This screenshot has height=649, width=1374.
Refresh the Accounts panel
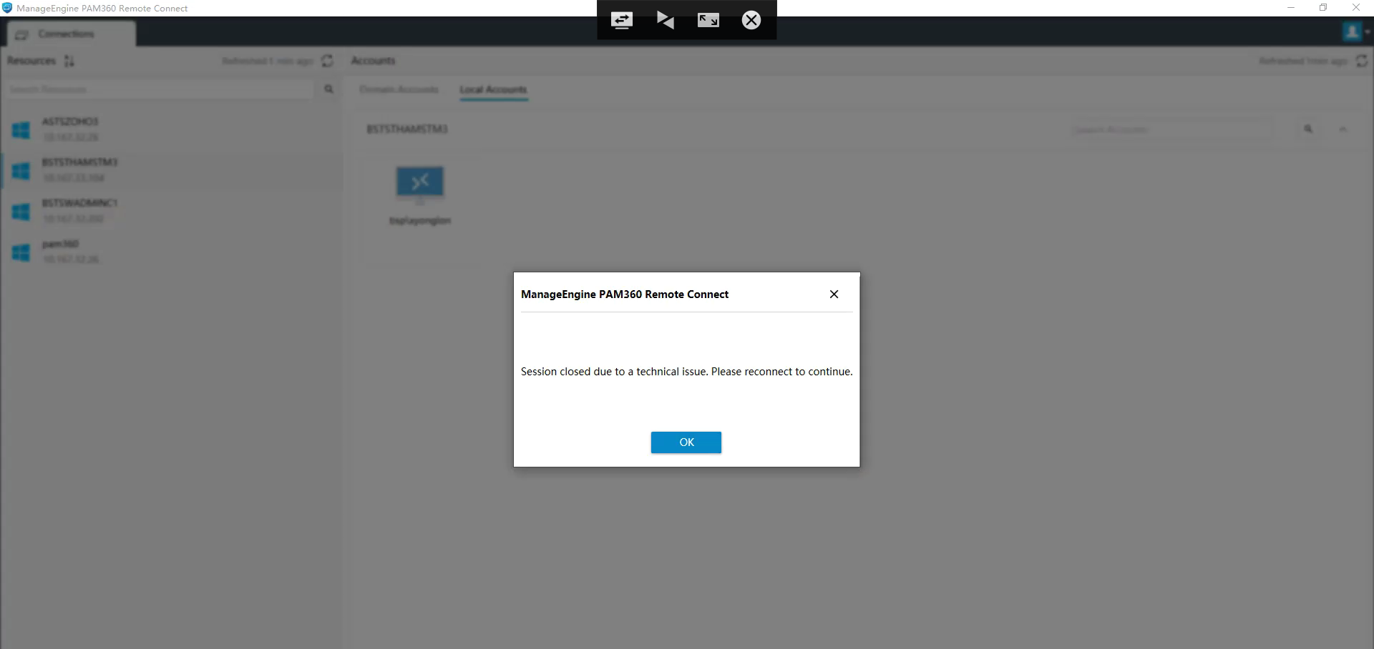coord(1361,61)
